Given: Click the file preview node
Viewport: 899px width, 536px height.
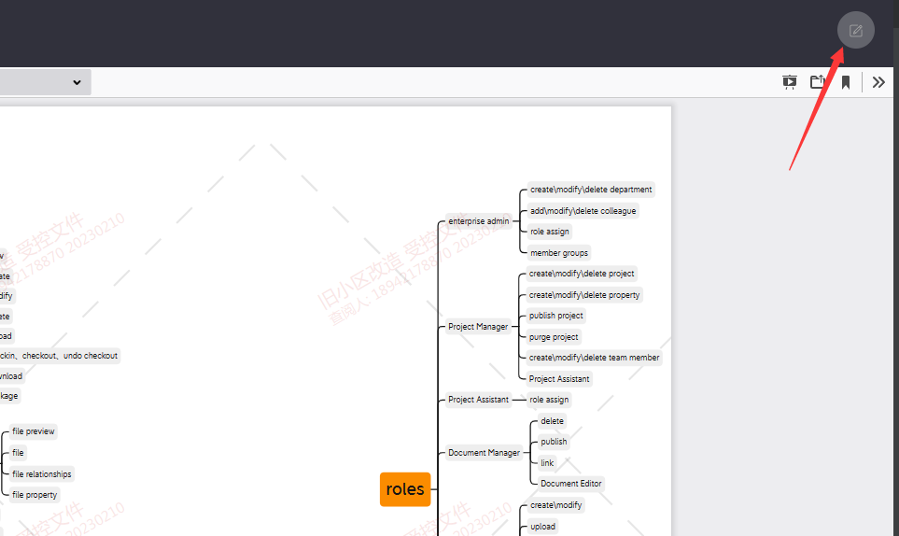Looking at the screenshot, I should pos(34,431).
